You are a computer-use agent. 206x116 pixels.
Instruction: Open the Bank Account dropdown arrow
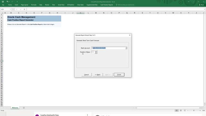coord(126,48)
